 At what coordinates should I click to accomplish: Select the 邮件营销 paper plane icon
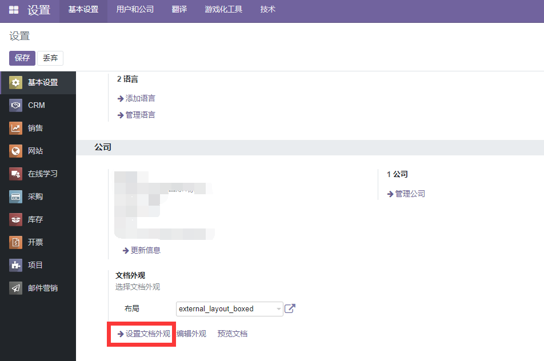coord(15,288)
